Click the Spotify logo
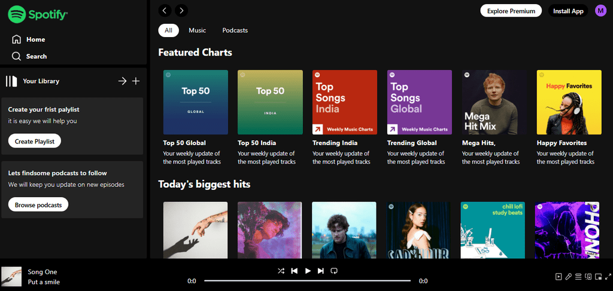613x291 pixels. 38,15
